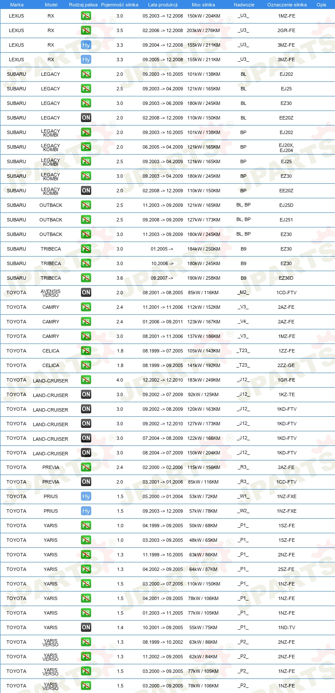Select the 3.6 engine capacity cell

pyautogui.click(x=120, y=278)
